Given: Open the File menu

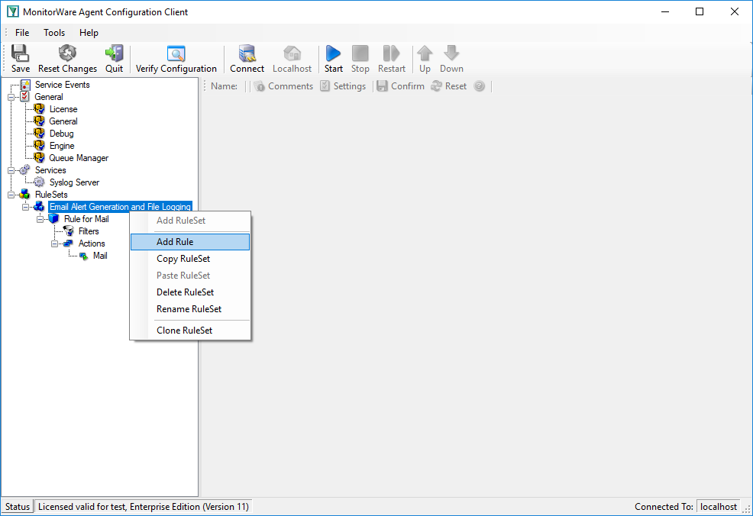Looking at the screenshot, I should click(x=22, y=33).
